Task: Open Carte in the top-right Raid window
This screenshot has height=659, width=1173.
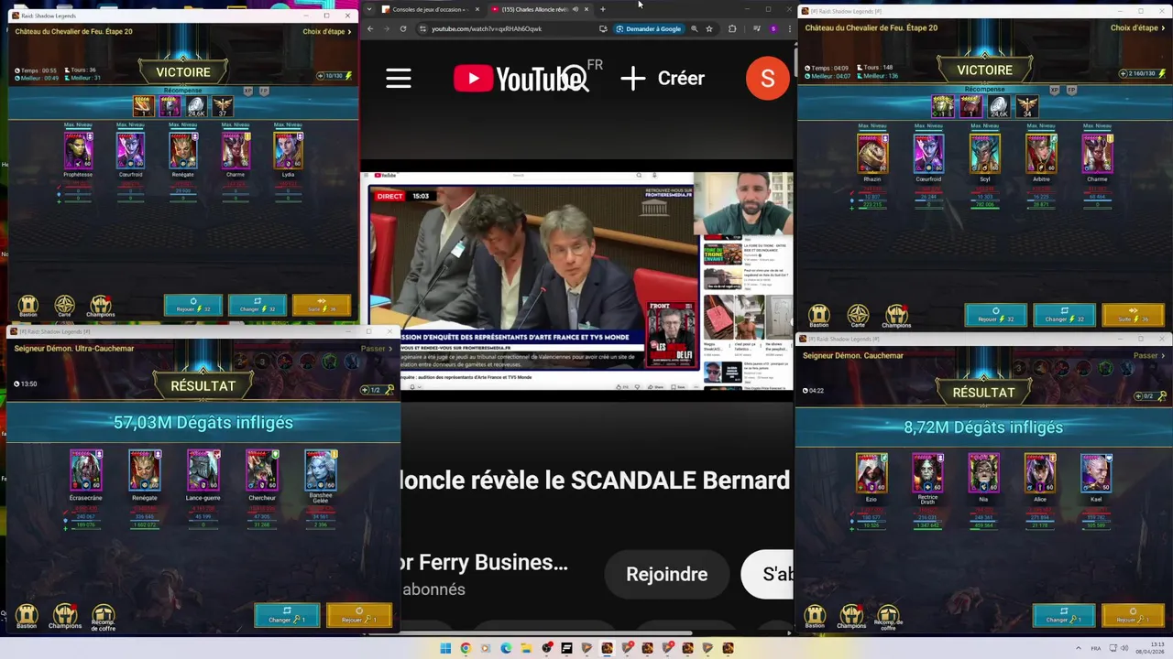Action: (x=858, y=317)
